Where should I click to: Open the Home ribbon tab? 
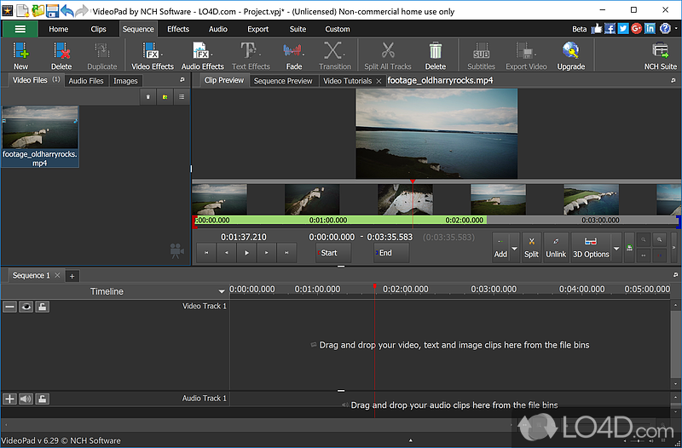tap(58, 29)
